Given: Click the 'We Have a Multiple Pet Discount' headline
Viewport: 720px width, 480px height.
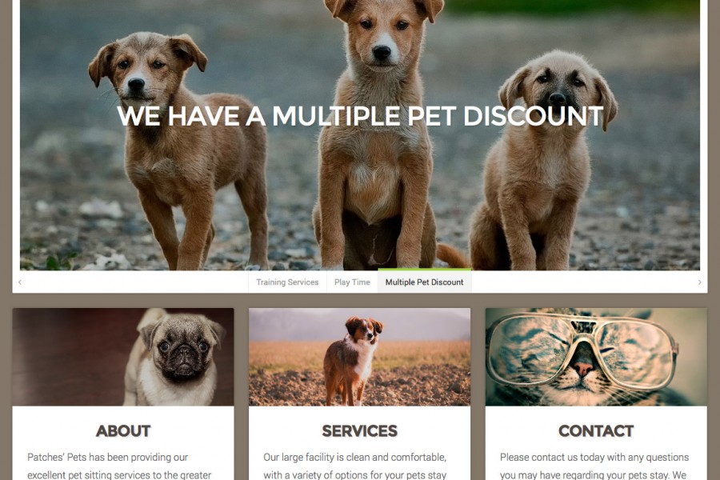Looking at the screenshot, I should pyautogui.click(x=361, y=116).
